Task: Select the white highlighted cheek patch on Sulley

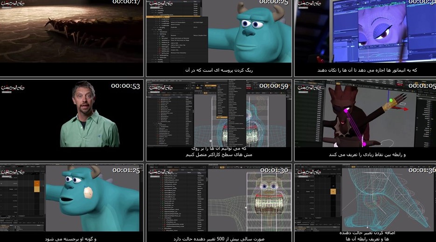Action: [88, 193]
